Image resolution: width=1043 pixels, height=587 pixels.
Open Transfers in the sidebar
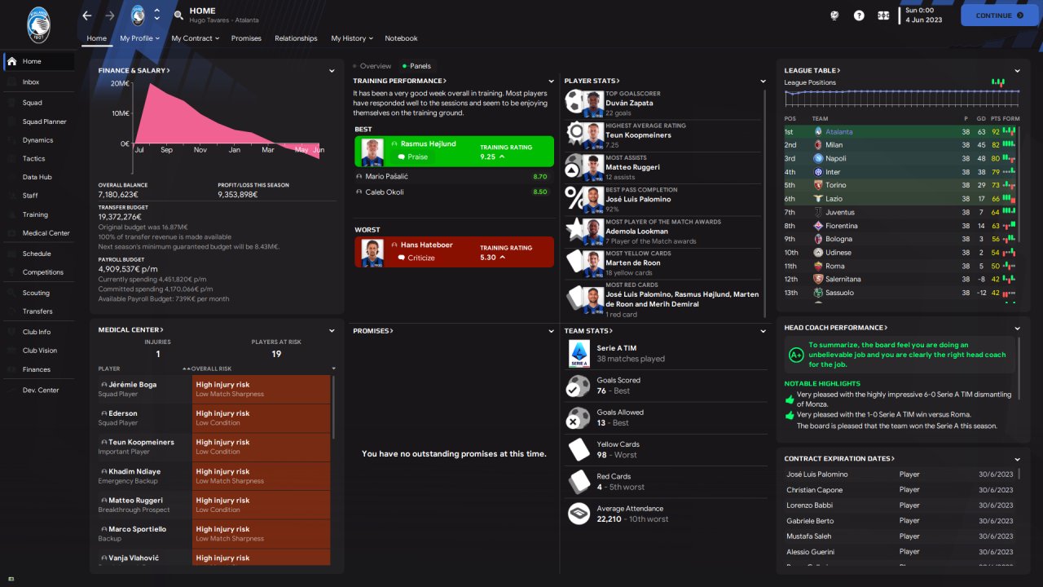tap(39, 311)
